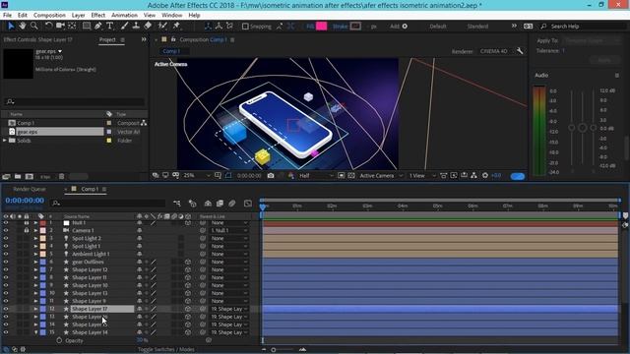Click the composition flowchart icon in viewer
The image size is (630, 354).
click(474, 176)
